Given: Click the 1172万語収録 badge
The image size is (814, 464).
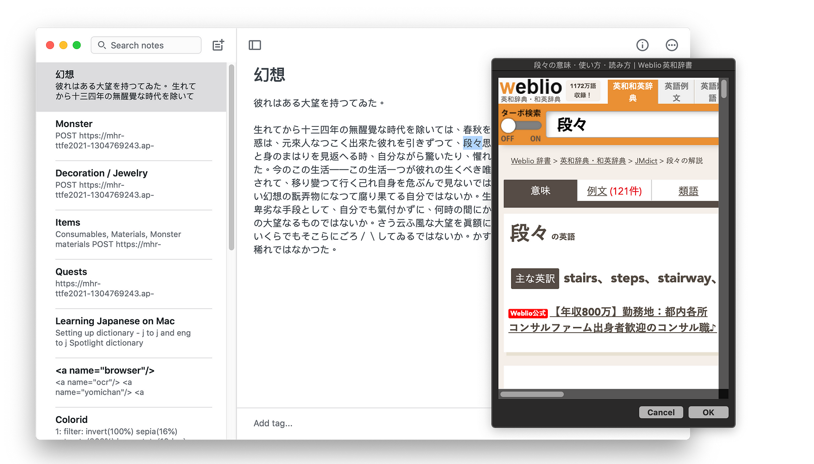Looking at the screenshot, I should (583, 91).
